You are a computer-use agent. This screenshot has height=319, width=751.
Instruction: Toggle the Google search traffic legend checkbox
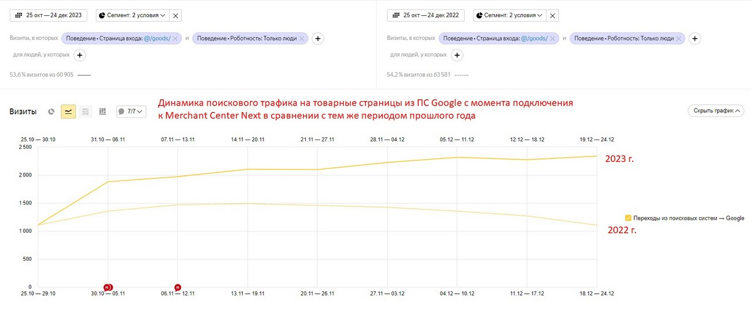tap(628, 218)
